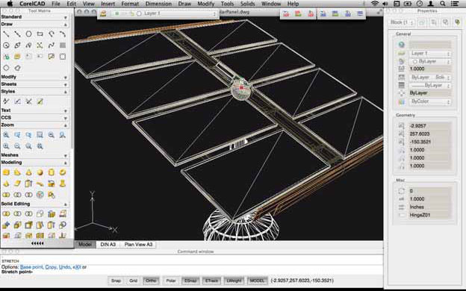Toggle the Ortho status button
This screenshot has height=291, width=466.
tap(151, 281)
